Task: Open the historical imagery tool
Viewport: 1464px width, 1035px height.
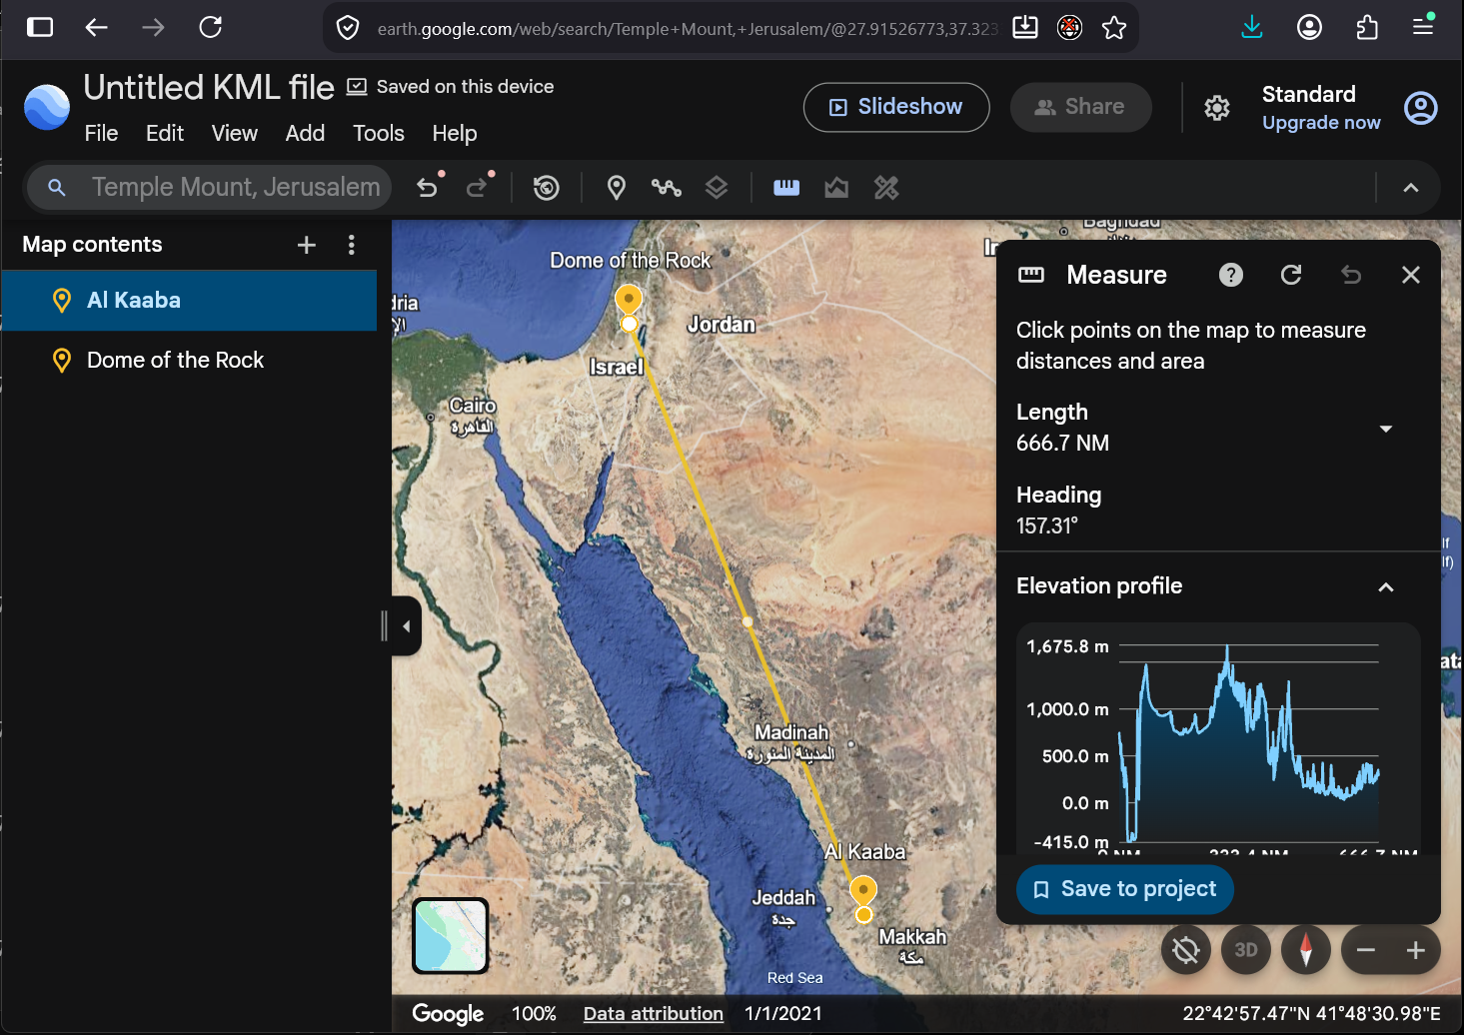Action: 546,187
